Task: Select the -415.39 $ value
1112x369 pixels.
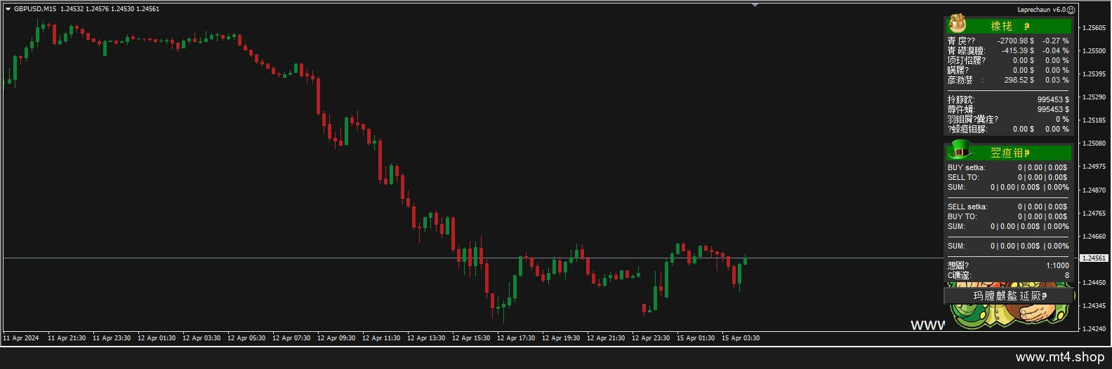Action: point(1017,51)
